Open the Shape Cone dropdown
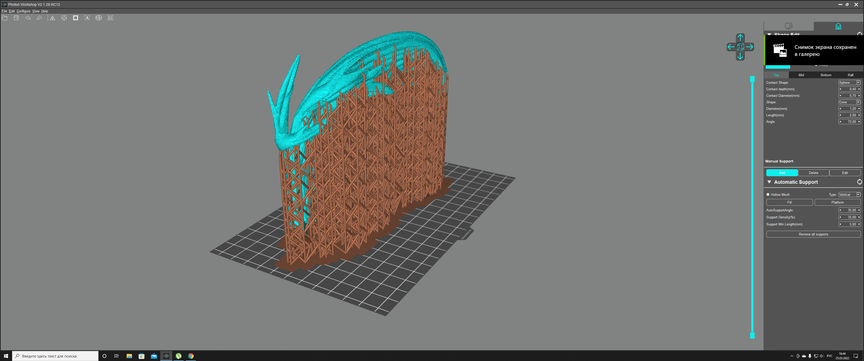Image resolution: width=864 pixels, height=361 pixels. pyautogui.click(x=849, y=102)
